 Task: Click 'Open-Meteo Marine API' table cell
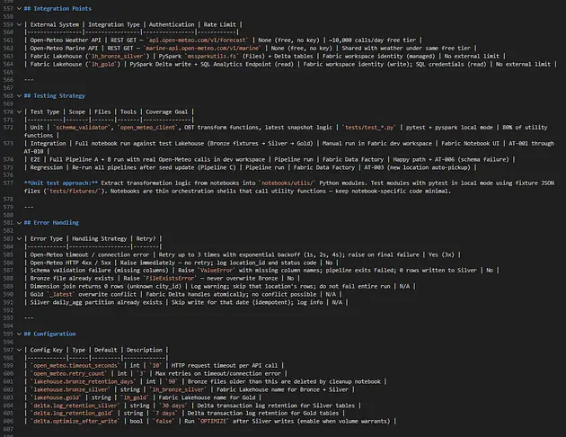(x=64, y=48)
